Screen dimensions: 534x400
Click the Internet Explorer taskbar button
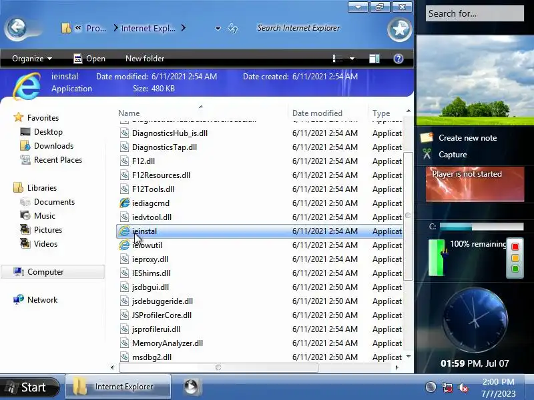click(118, 387)
